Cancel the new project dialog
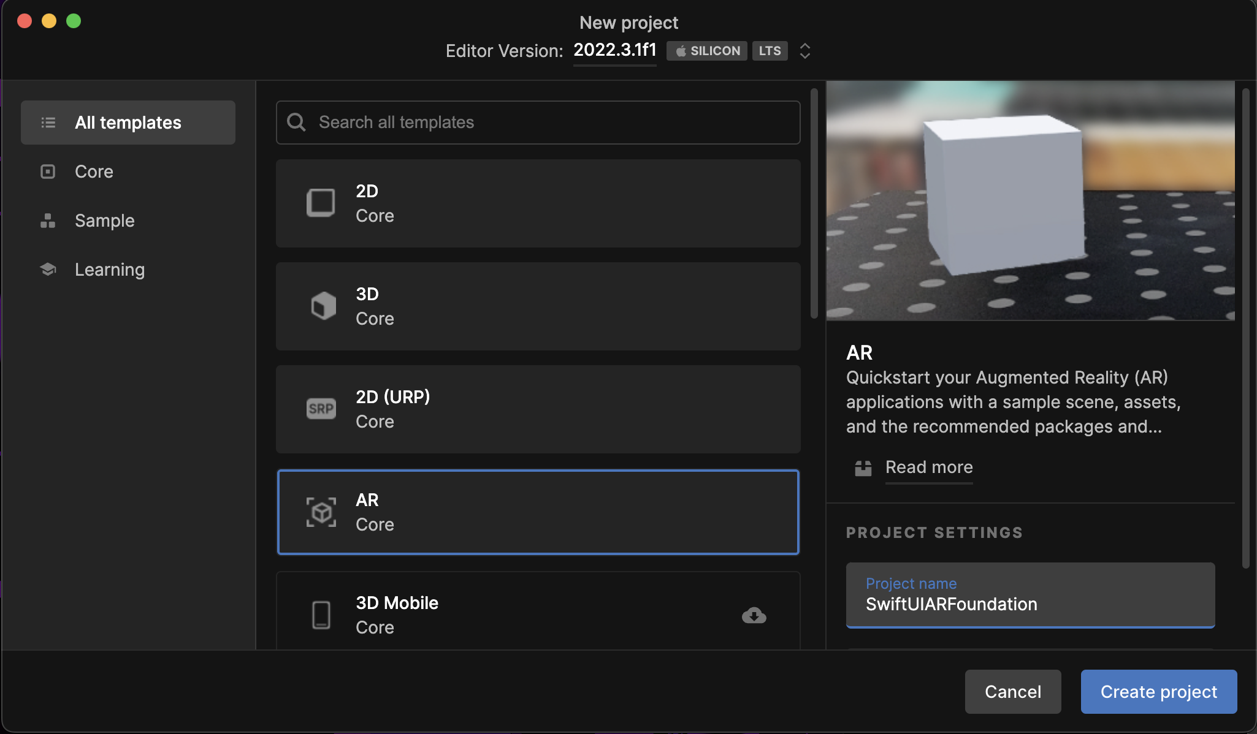The height and width of the screenshot is (734, 1257). point(1012,692)
